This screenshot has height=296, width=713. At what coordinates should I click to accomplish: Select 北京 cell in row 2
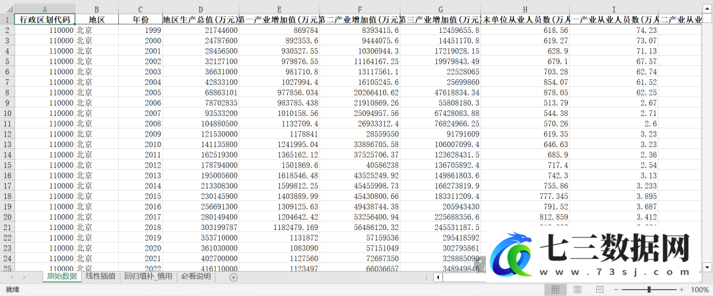(96, 30)
